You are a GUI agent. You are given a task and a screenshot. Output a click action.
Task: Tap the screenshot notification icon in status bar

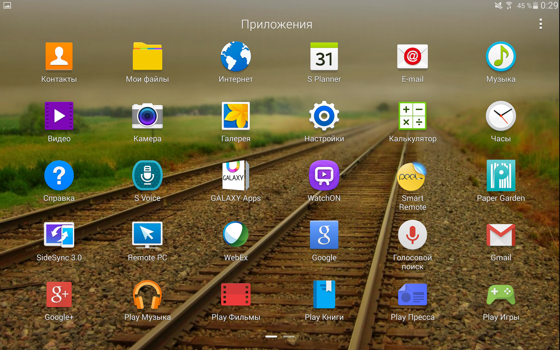click(x=7, y=5)
